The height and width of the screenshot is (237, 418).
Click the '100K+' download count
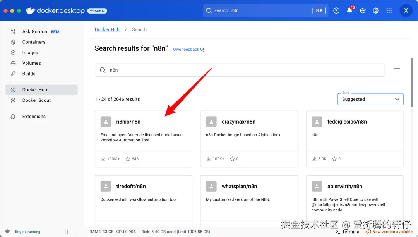coord(218,159)
